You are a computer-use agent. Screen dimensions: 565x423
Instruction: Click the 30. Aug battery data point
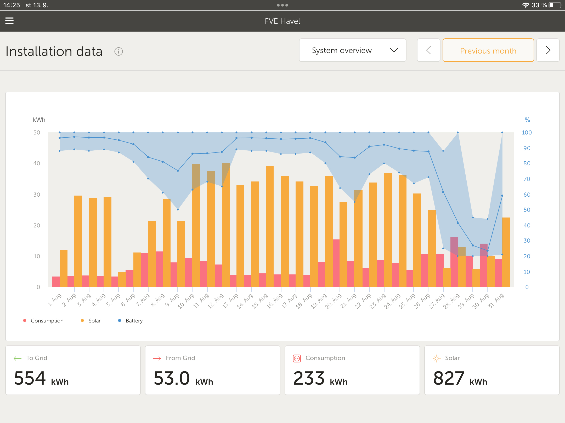click(488, 251)
